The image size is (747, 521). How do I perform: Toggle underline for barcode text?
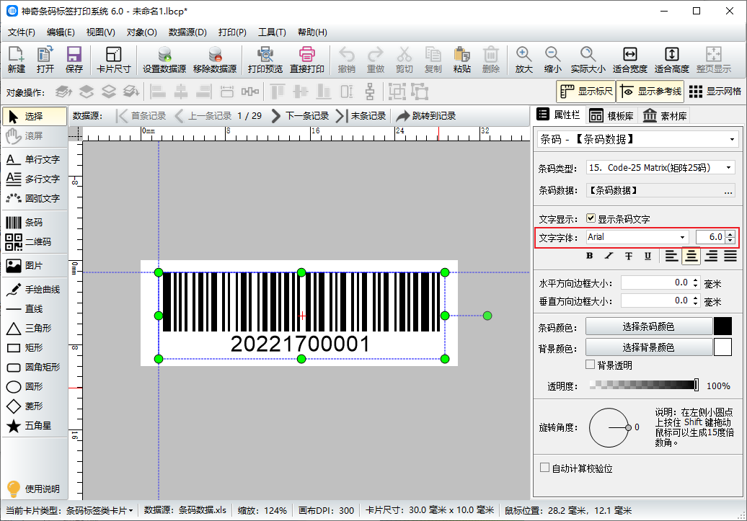647,257
